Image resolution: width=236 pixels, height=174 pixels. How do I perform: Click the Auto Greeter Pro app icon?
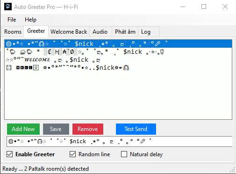point(8,7)
